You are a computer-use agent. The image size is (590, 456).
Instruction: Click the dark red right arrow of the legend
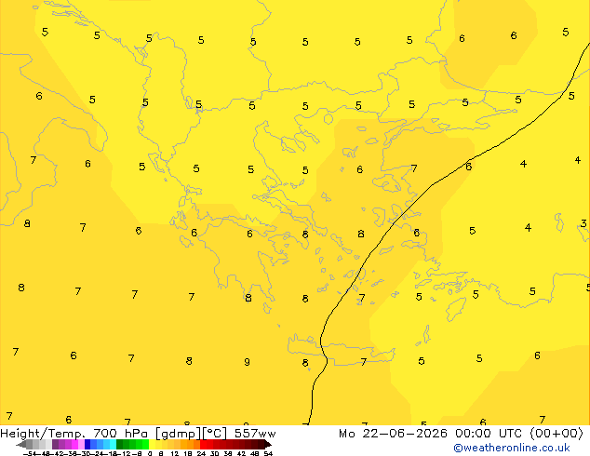tap(268, 445)
